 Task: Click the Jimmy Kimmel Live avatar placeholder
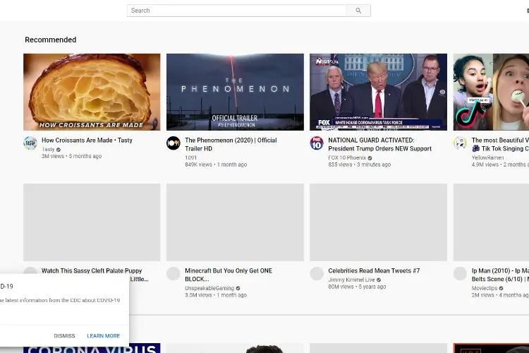pos(317,273)
